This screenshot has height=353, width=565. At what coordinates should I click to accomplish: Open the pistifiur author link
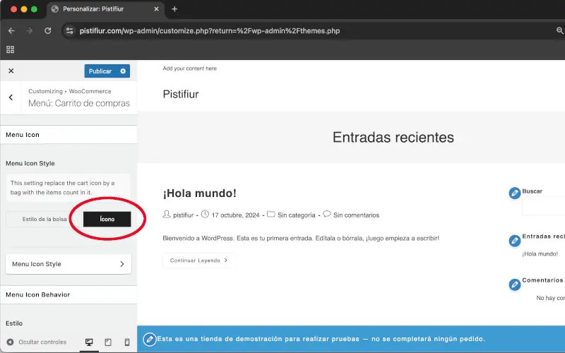click(183, 215)
